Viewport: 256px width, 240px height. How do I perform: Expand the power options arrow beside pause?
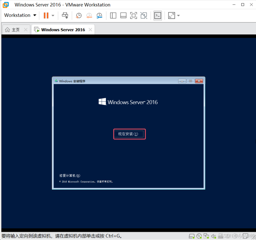pos(53,16)
